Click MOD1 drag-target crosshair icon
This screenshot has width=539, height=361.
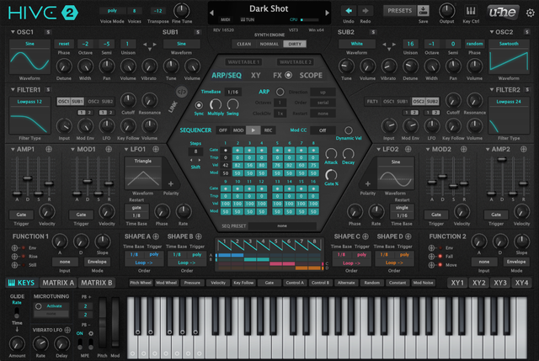point(109,149)
